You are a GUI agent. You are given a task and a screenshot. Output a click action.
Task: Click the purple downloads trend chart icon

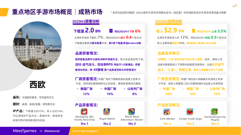click(111, 31)
